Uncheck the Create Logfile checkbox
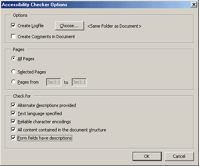The width and height of the screenshot is (199, 166). (x=13, y=26)
